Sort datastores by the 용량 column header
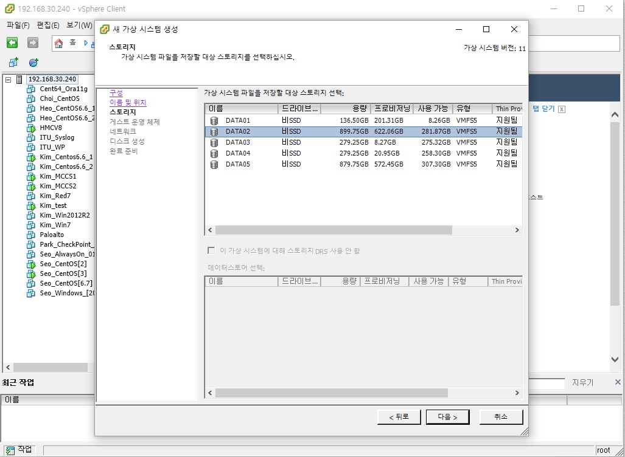The image size is (625, 457). point(345,109)
